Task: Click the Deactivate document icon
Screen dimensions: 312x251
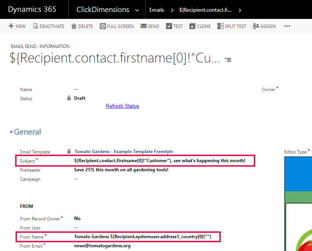Action: pyautogui.click(x=36, y=26)
